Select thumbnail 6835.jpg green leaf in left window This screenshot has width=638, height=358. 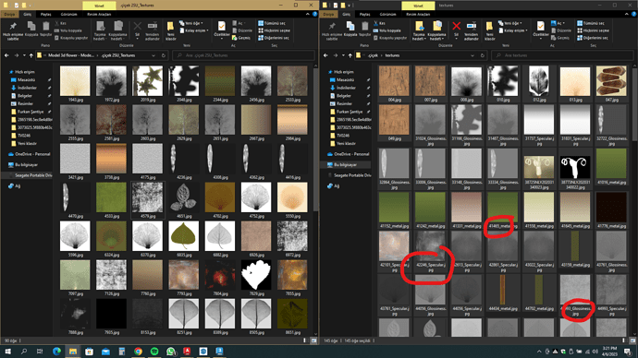[x=184, y=239]
